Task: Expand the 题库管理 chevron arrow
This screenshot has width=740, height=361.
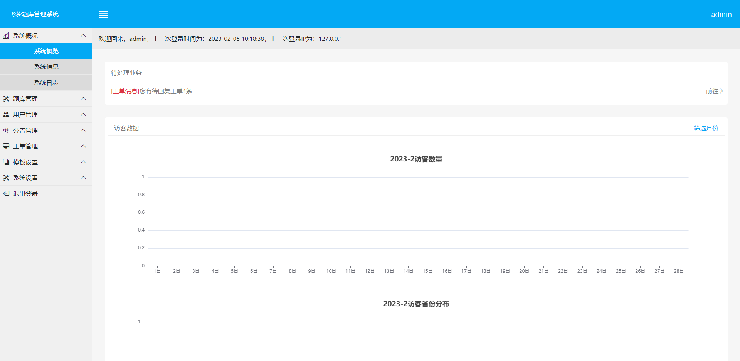Action: point(83,99)
